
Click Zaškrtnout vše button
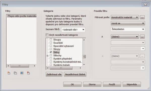point(54,74)
